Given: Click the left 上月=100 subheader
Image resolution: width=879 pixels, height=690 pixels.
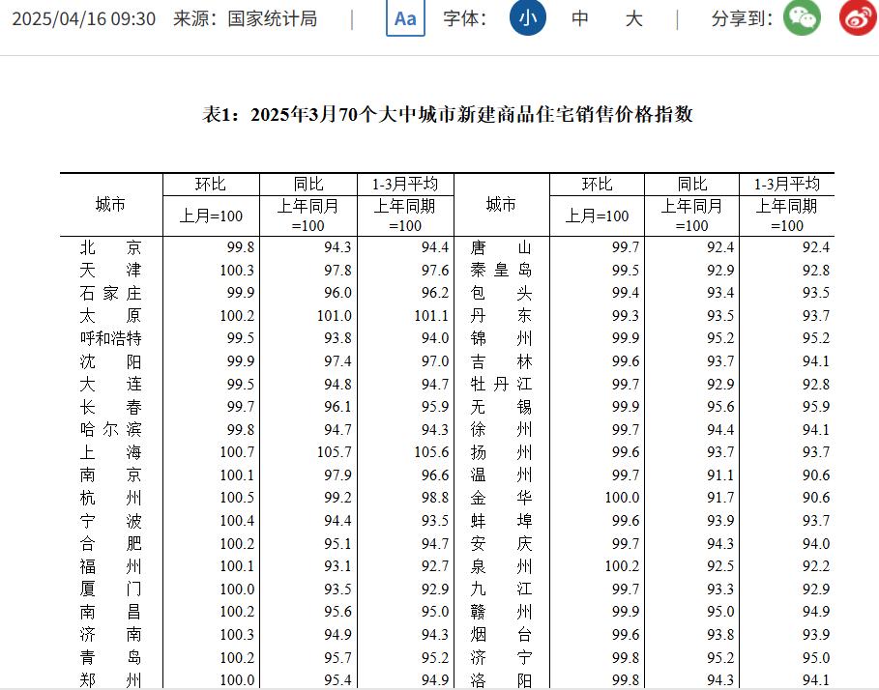Looking at the screenshot, I should click(x=211, y=216).
